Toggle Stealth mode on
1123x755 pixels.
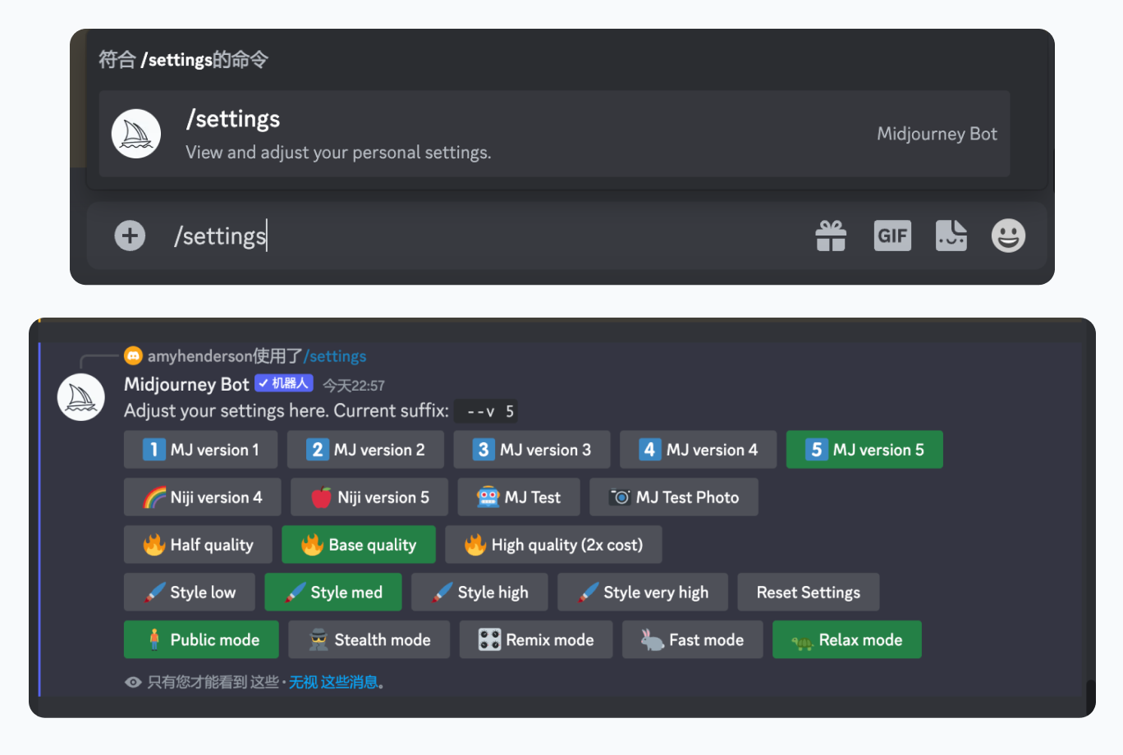(369, 640)
